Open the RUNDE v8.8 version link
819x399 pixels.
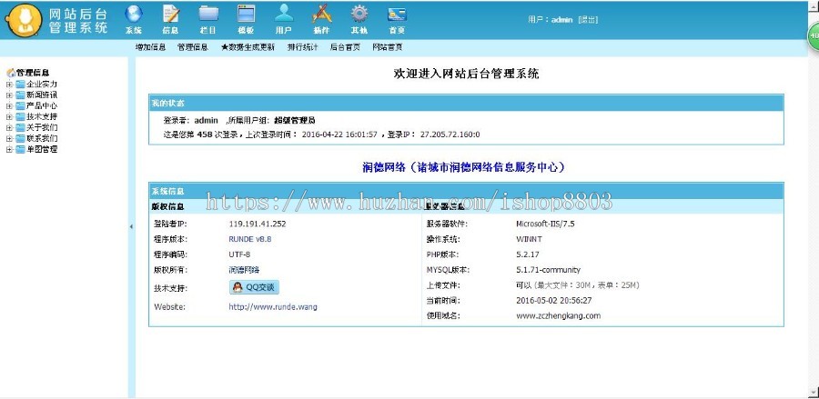[x=249, y=239]
